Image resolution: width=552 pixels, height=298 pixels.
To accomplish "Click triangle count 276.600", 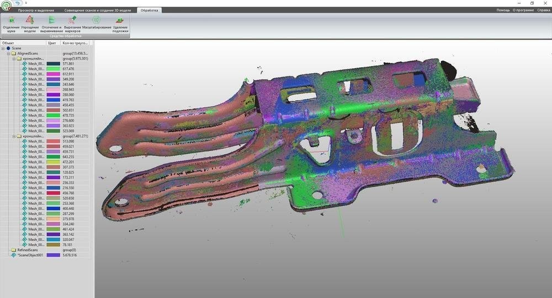I will click(68, 121).
